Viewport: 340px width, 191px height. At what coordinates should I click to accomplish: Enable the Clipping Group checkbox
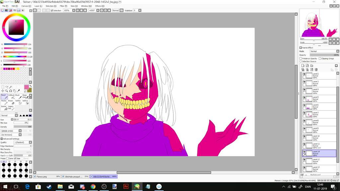(x=320, y=58)
